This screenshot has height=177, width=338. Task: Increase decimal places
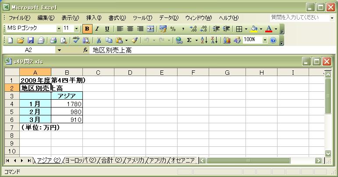pyautogui.click(x=193, y=29)
